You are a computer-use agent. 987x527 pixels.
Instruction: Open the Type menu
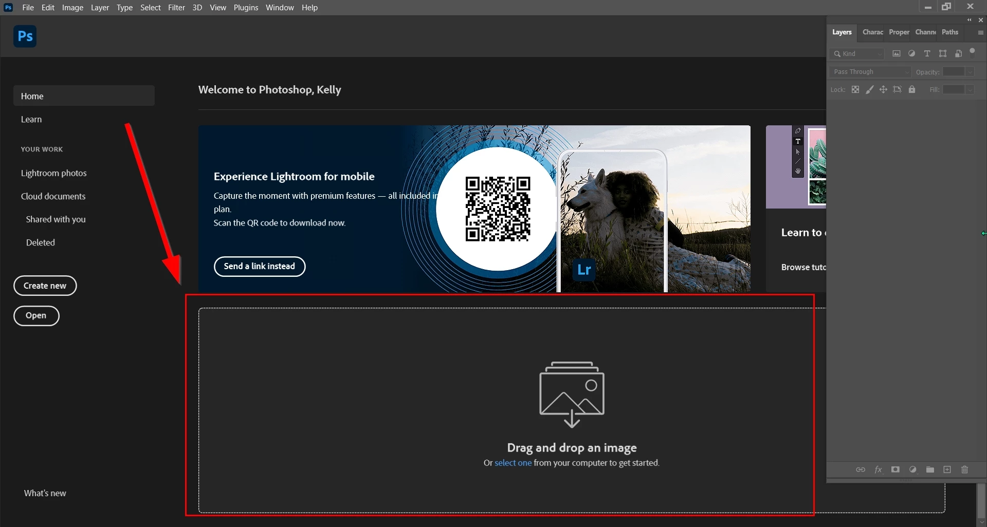(x=124, y=8)
